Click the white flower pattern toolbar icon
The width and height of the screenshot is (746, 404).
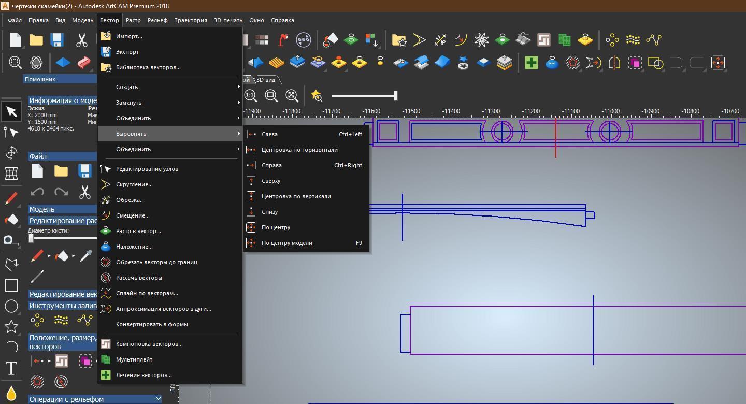click(481, 40)
